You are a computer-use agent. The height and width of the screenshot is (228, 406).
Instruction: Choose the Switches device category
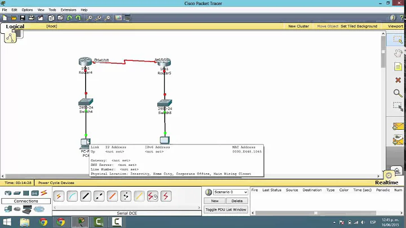click(17, 193)
